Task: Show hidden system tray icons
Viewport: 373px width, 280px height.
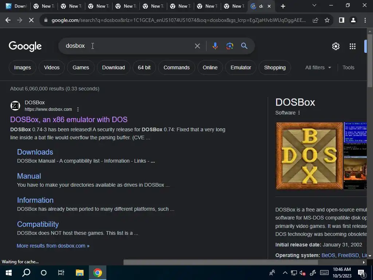Action: 285,273
